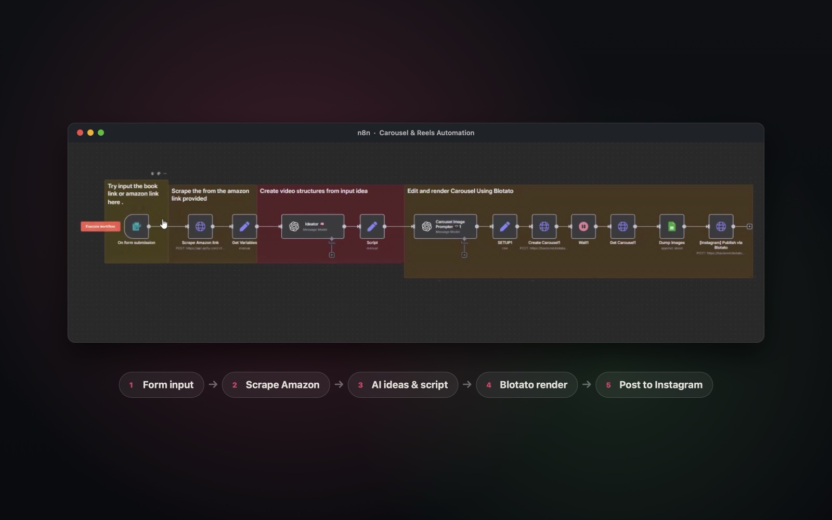Select 'Edit and render Carousel Using Blotato' note

(x=578, y=231)
